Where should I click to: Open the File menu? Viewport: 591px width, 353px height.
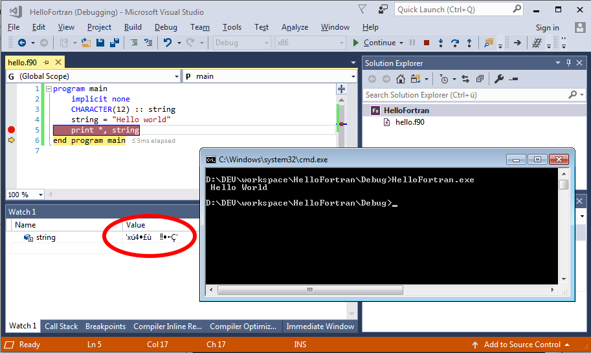click(14, 27)
